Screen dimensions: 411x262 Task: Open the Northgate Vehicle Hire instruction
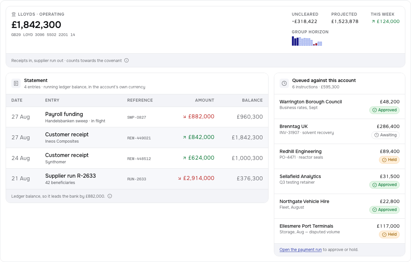point(340,206)
